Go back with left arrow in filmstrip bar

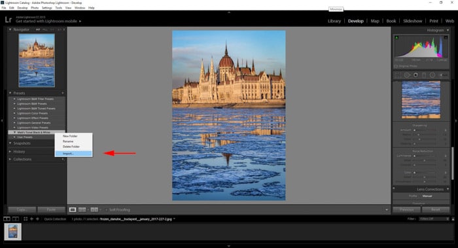pyautogui.click(x=31, y=219)
